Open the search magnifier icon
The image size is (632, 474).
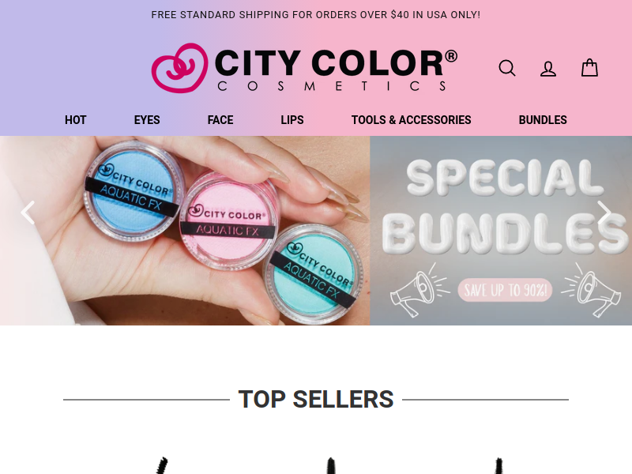pyautogui.click(x=507, y=68)
